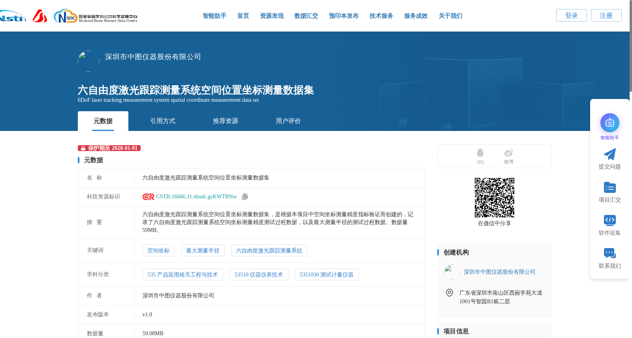Click the 5351030 测试计量仪器 subject tag
This screenshot has height=338, width=632.
[327, 275]
